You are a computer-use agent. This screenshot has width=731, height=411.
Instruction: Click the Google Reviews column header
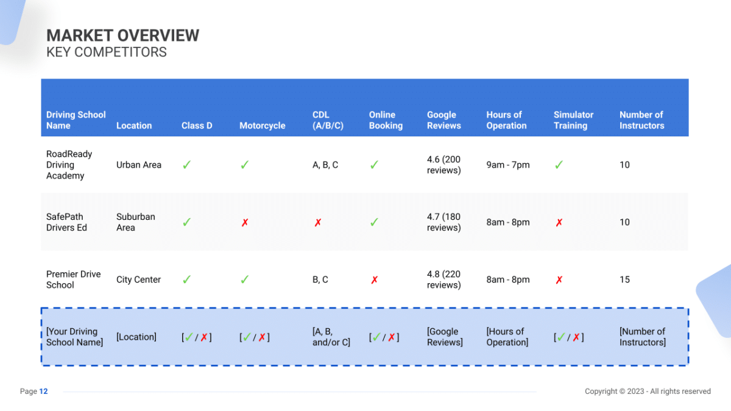click(444, 120)
